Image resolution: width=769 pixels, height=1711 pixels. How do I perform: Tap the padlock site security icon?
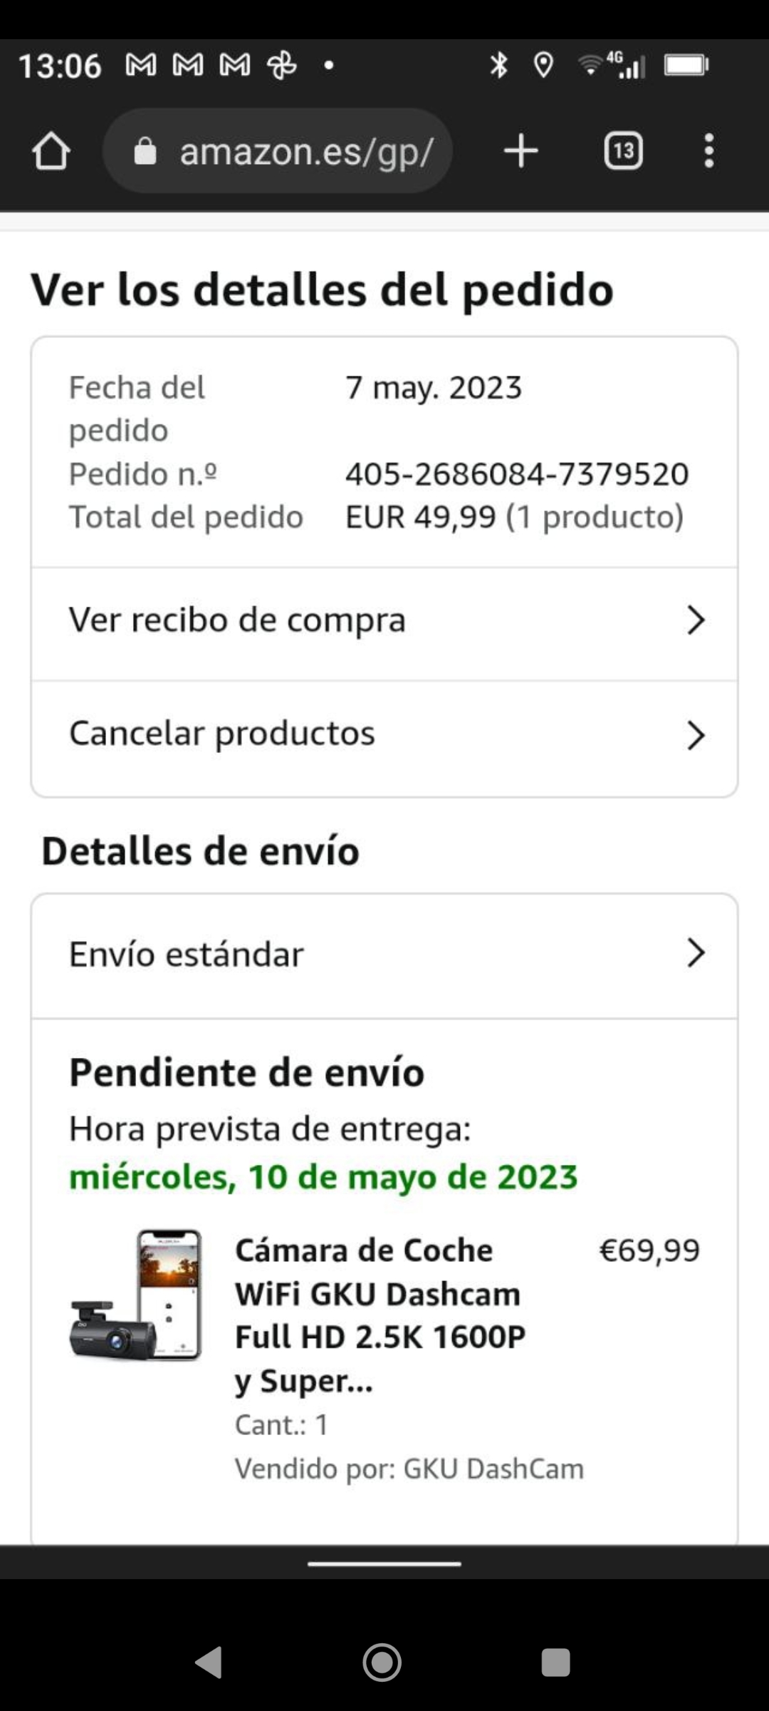coord(145,151)
